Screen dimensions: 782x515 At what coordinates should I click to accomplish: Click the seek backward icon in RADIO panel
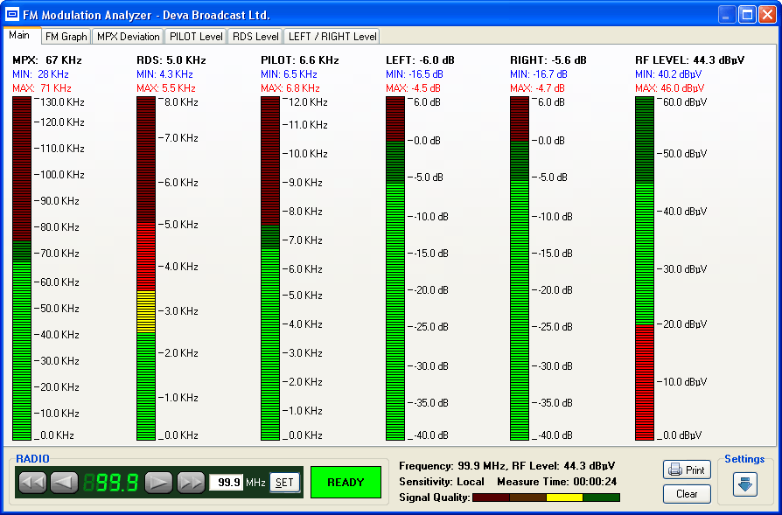pyautogui.click(x=32, y=481)
